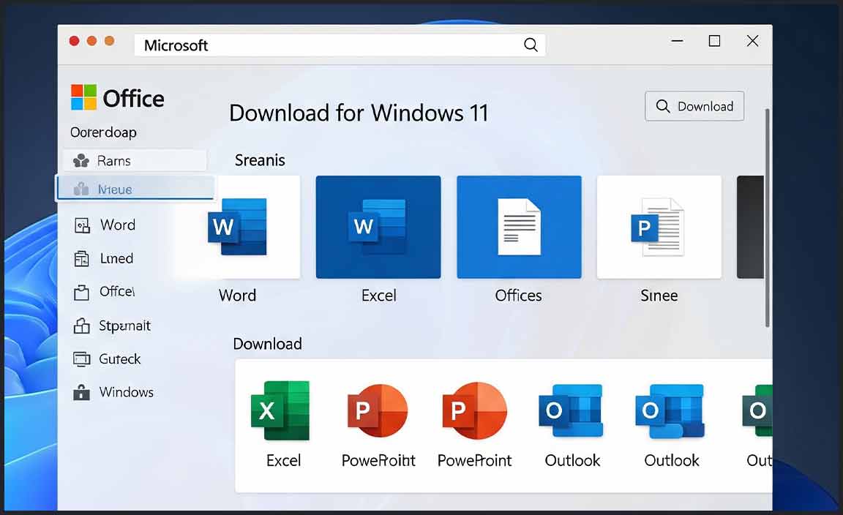Click the Sreanis section heading
The image size is (843, 515).
click(260, 160)
